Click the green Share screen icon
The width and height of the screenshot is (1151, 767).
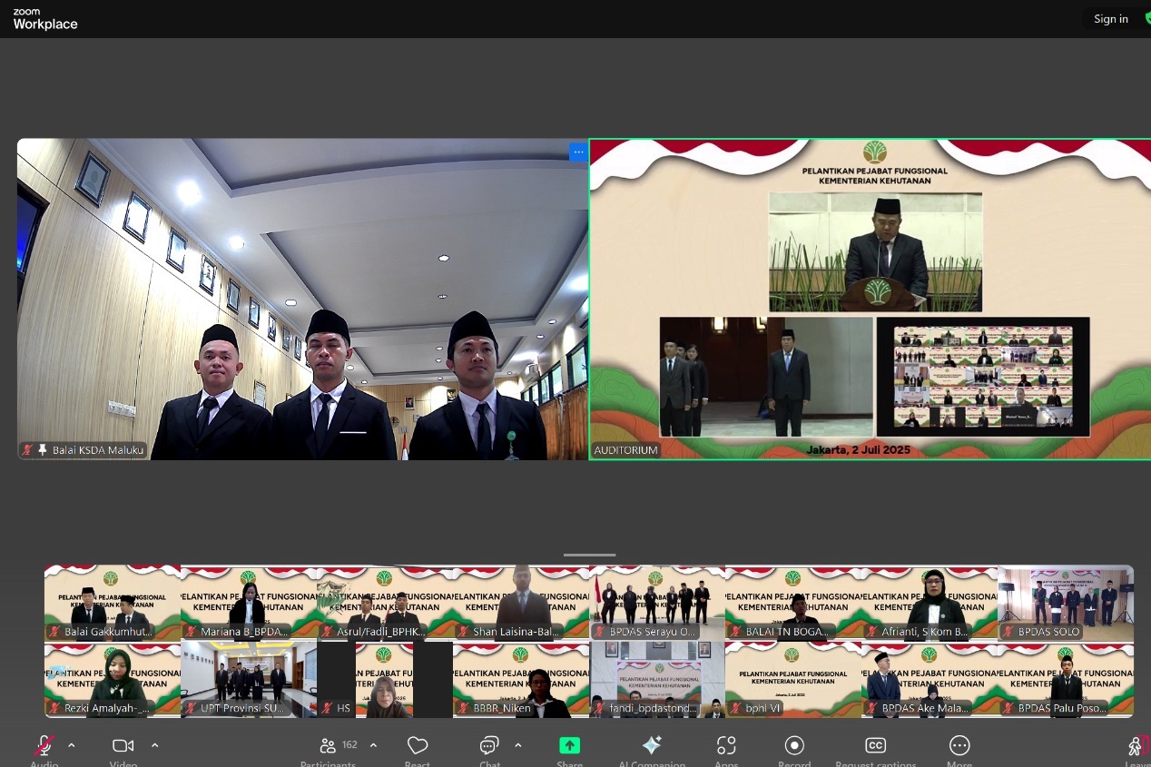(569, 746)
